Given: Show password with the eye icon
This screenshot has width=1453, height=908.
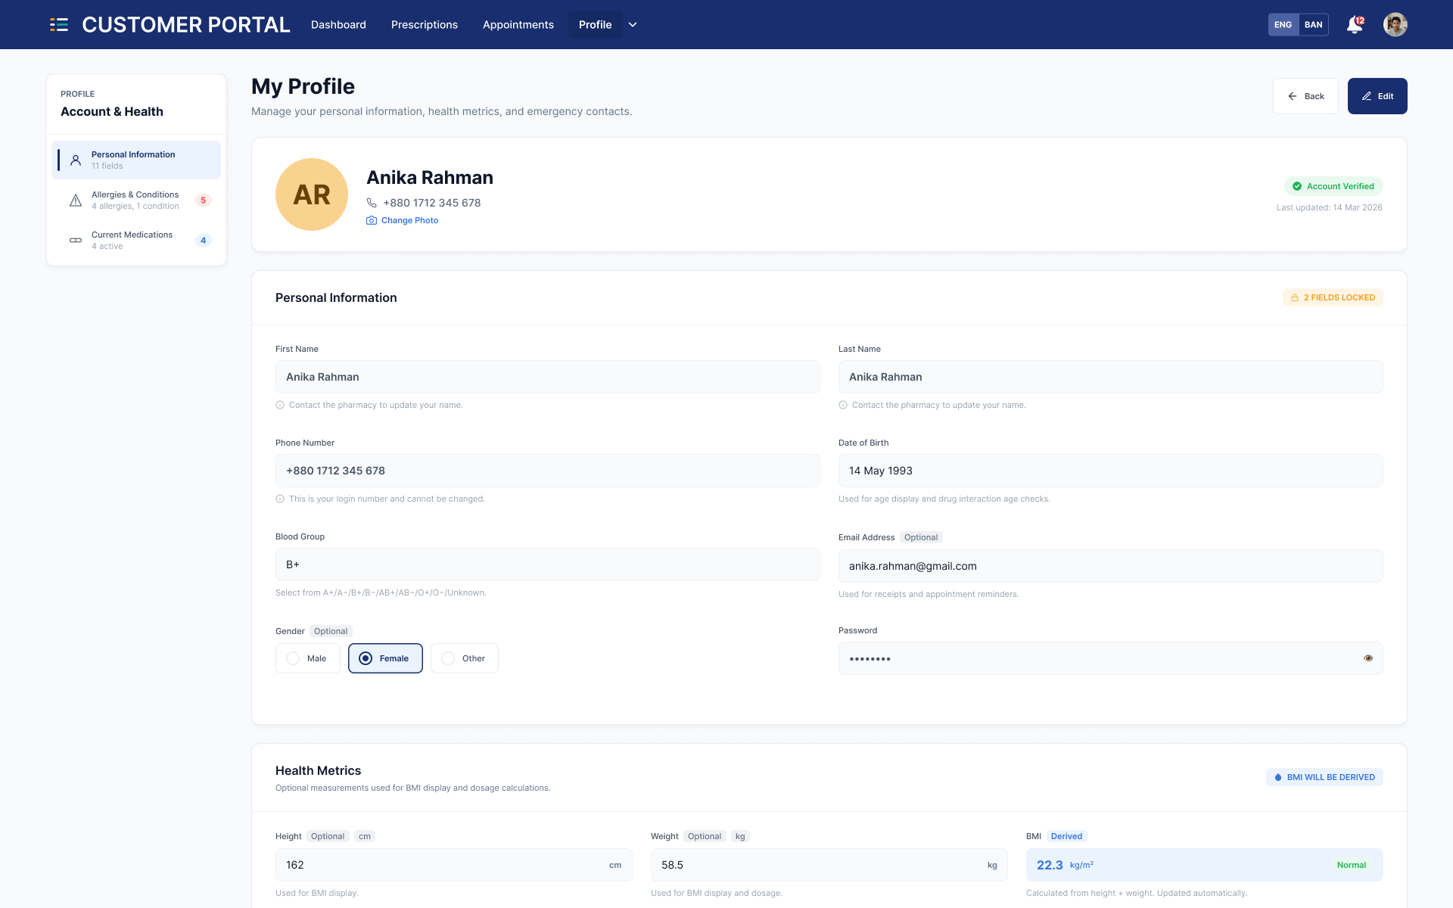Looking at the screenshot, I should coord(1368,658).
